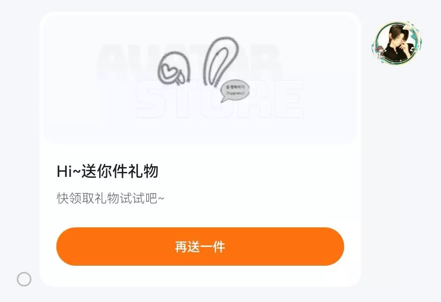441x302 pixels.
Task: Open the gift preview banner image
Action: [x=200, y=79]
